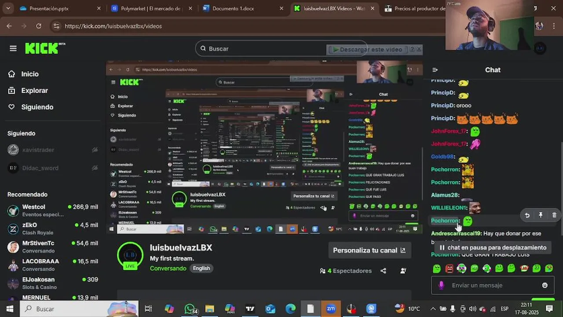Open Didac_sword followed channel
The width and height of the screenshot is (563, 317).
click(x=40, y=168)
